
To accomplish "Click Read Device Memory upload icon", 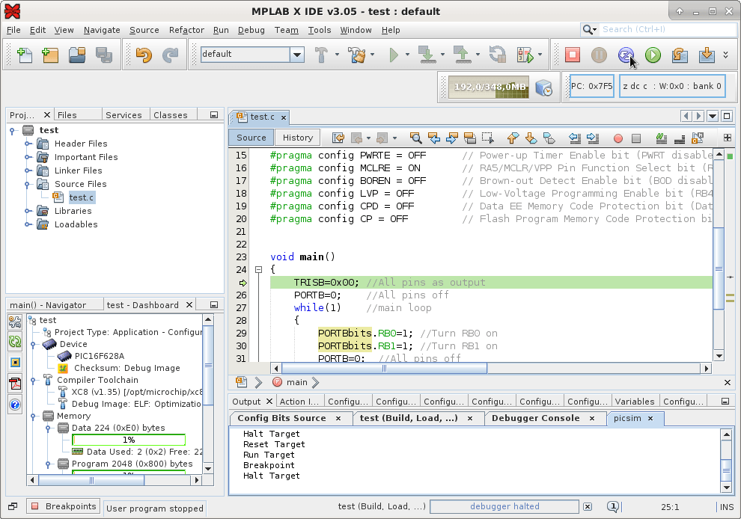I will pos(462,55).
